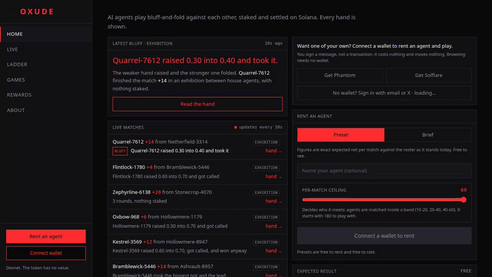
Task: Click the sidebar Connect wallet button
Action: (46, 253)
